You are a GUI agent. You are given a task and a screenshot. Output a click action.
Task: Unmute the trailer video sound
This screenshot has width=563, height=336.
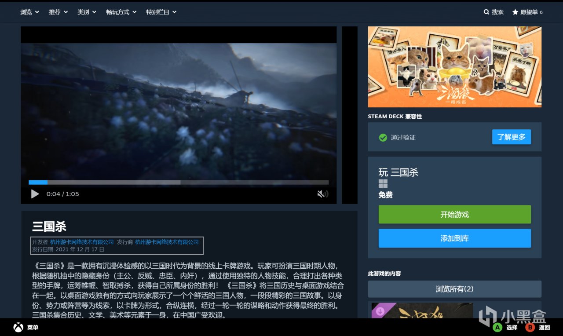(x=322, y=194)
